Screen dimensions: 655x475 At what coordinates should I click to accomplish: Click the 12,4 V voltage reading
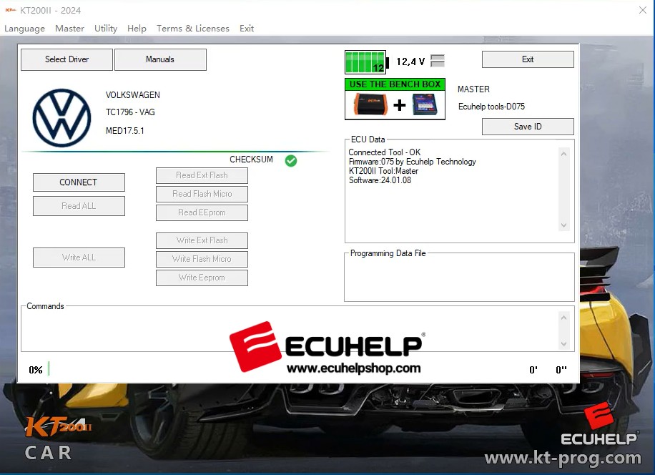(x=410, y=62)
